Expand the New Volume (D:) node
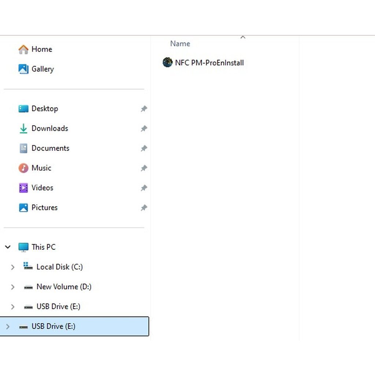 13,287
